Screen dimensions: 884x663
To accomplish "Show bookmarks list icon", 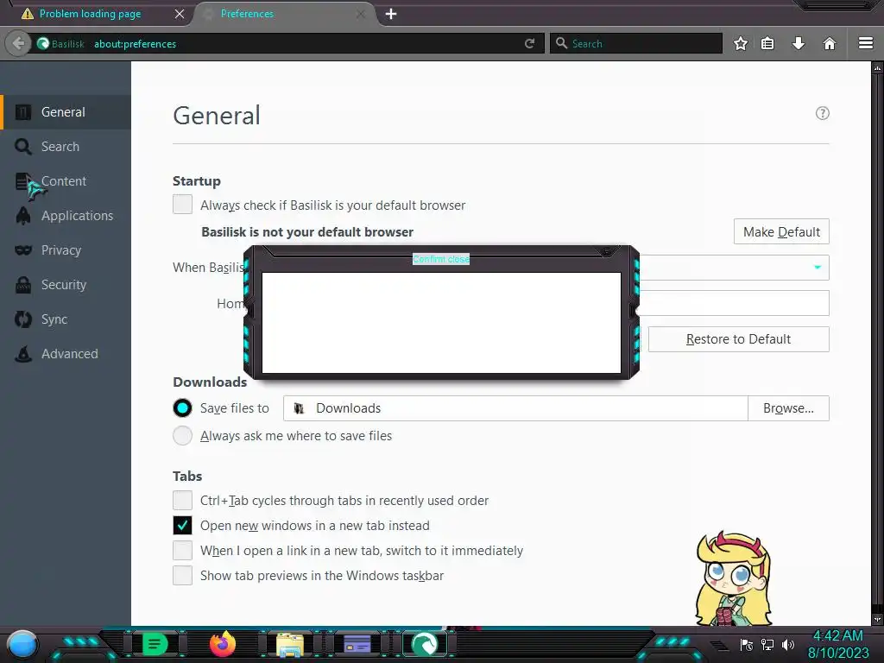I will 767,43.
